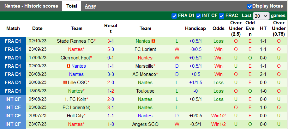Open FC Lorient team link in 5-3 match
This screenshot has width=288, height=129.
pyautogui.click(x=145, y=49)
